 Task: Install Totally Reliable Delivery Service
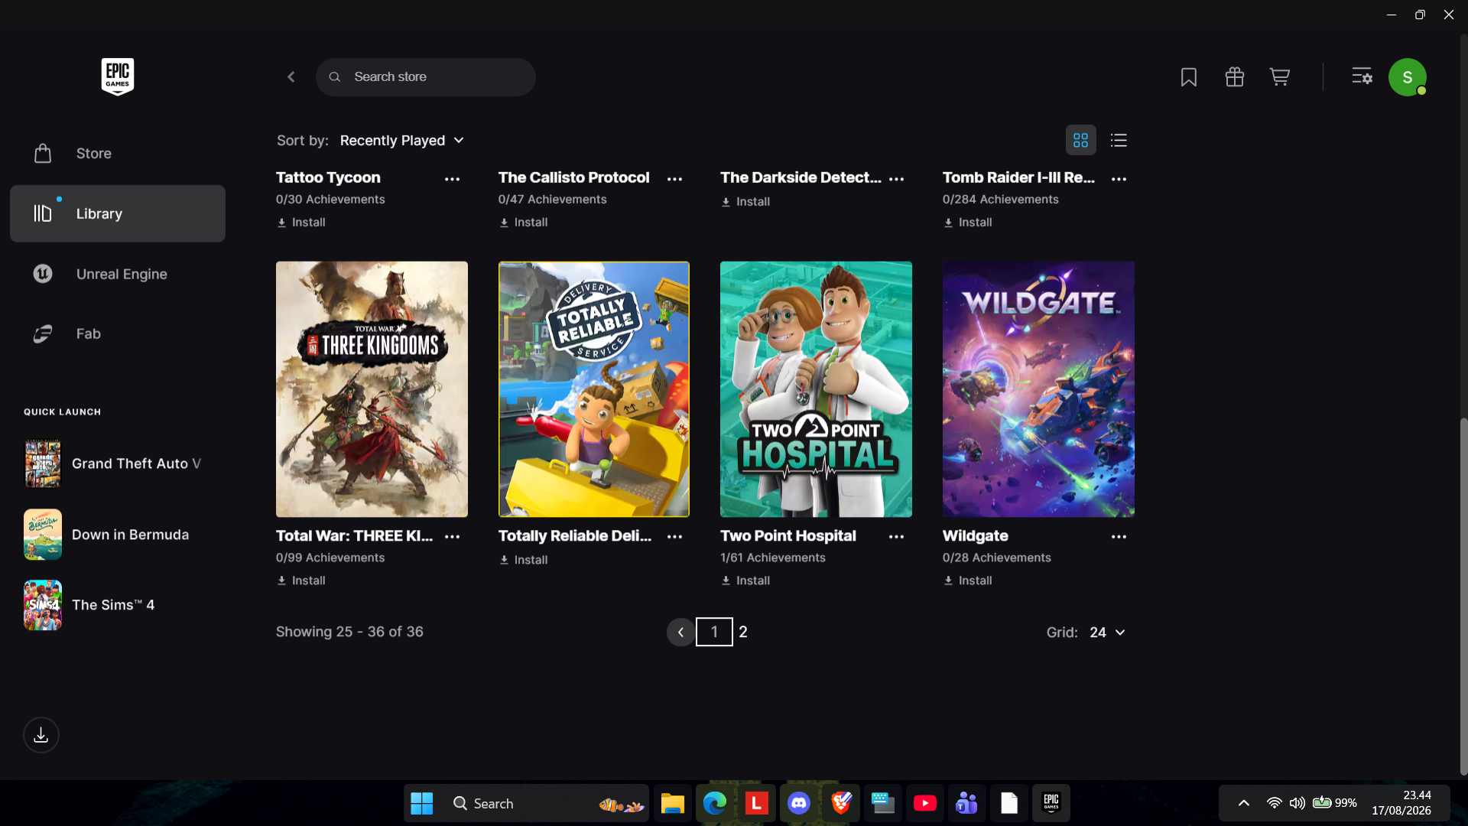tap(524, 560)
